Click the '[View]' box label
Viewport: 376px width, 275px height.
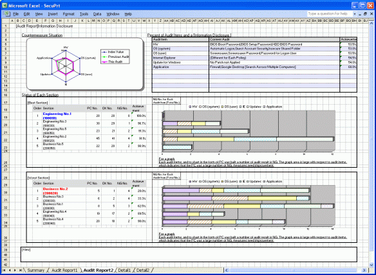pos(26,250)
